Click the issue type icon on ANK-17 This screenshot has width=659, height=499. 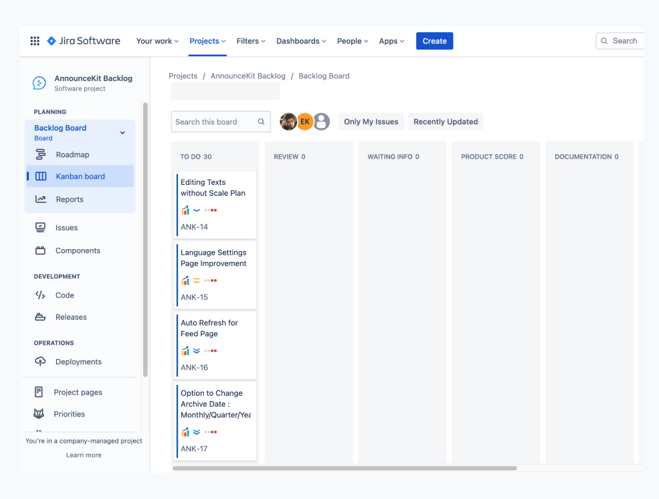[x=185, y=431]
